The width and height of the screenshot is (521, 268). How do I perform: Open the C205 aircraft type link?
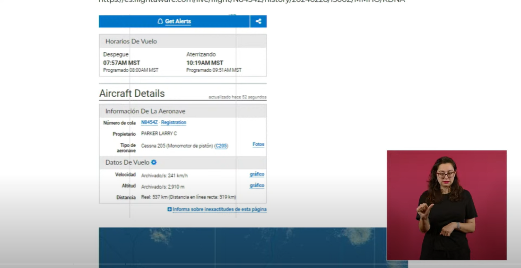(221, 146)
